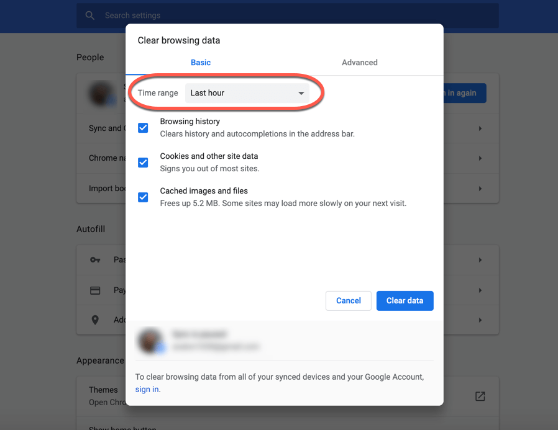Click the Time range label
The width and height of the screenshot is (558, 430).
point(158,93)
